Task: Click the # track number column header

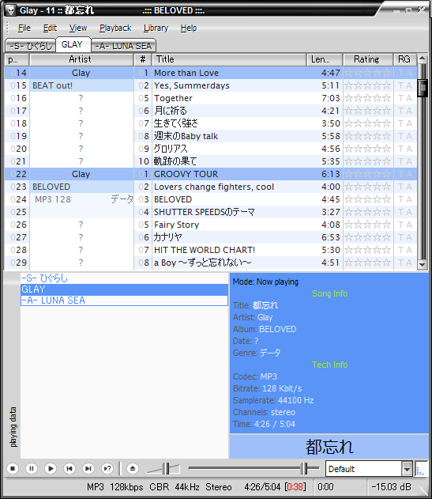Action: tap(143, 59)
